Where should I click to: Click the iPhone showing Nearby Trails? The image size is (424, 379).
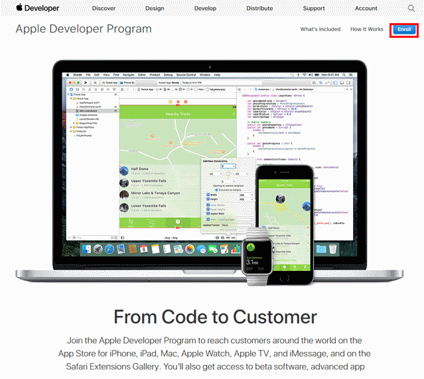coord(284,225)
